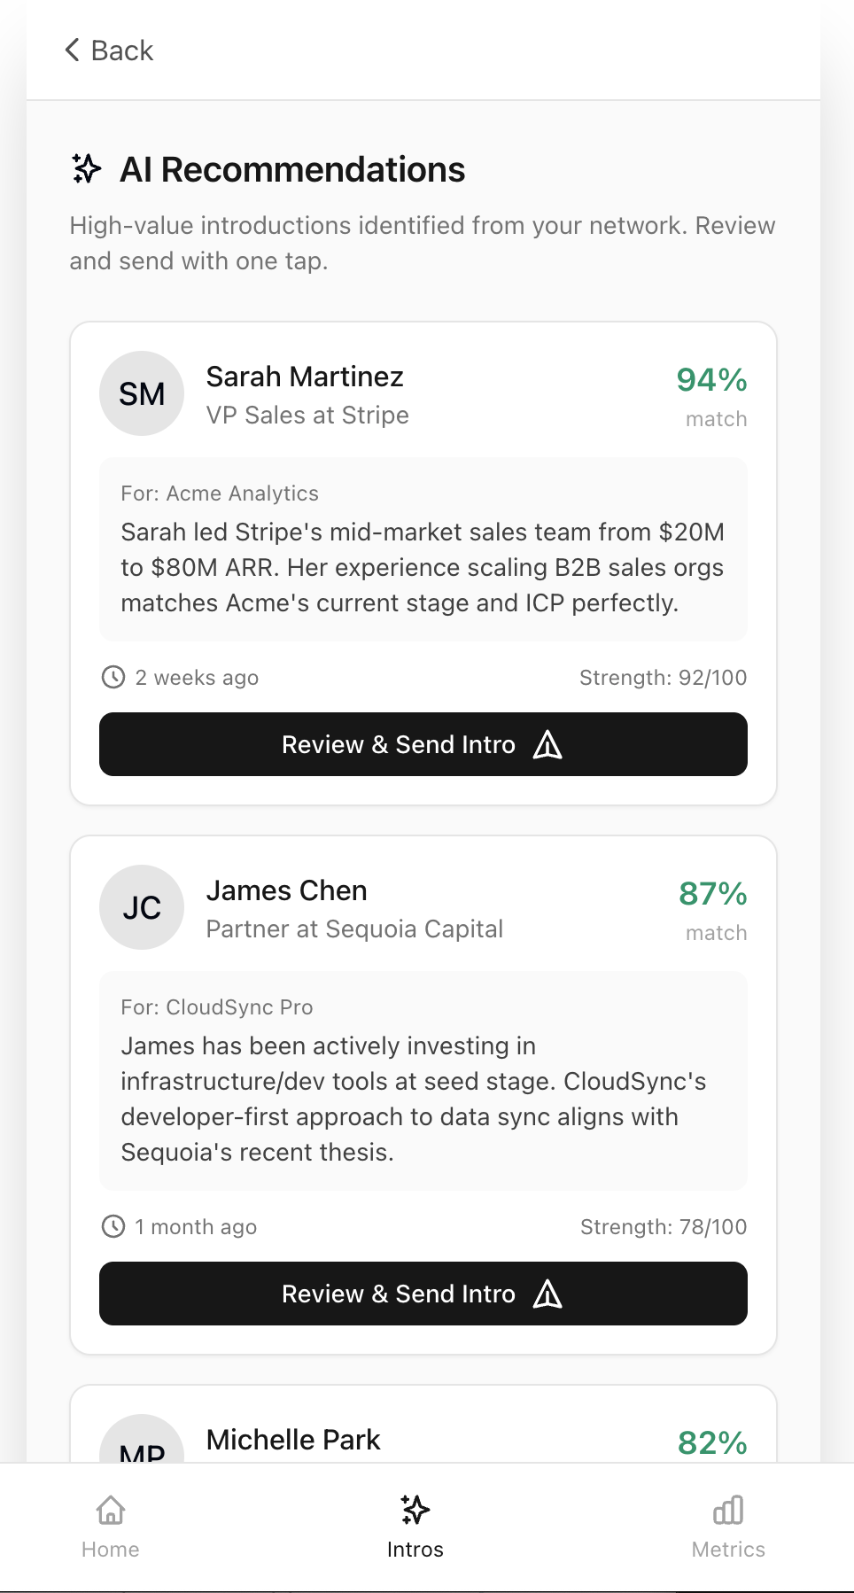Open James Chen's name in the card
The image size is (854, 1593).
point(286,890)
